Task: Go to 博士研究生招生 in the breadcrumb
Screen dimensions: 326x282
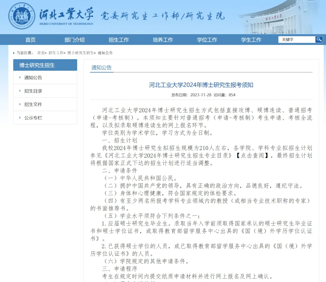Action: click(81, 53)
